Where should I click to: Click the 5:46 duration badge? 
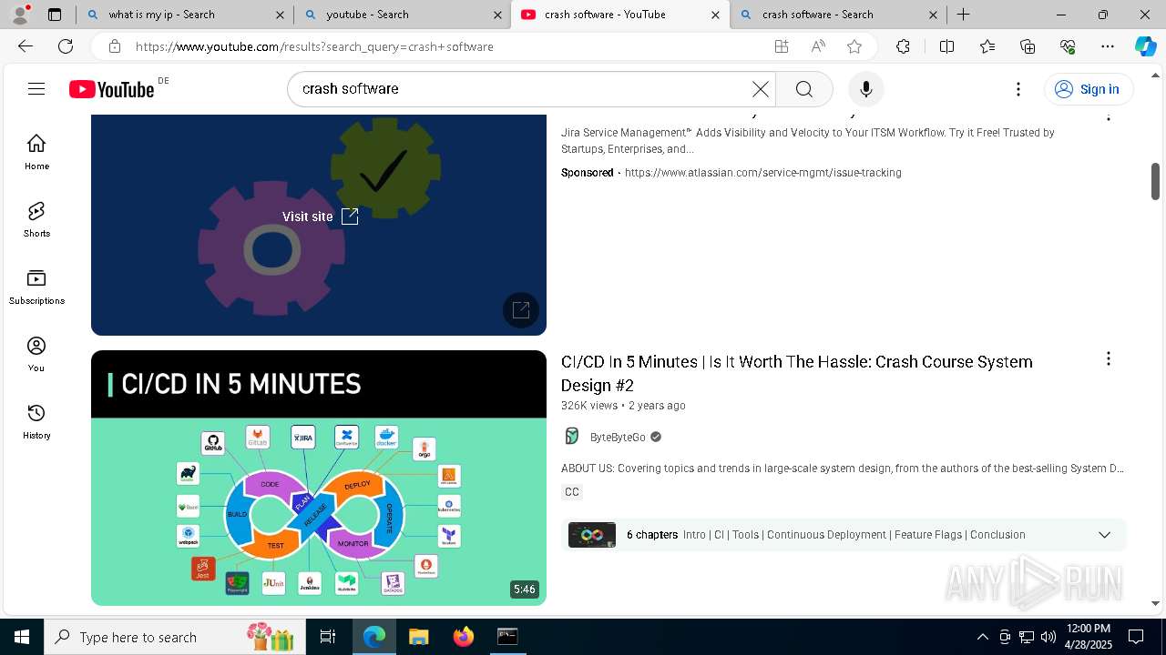pos(525,589)
